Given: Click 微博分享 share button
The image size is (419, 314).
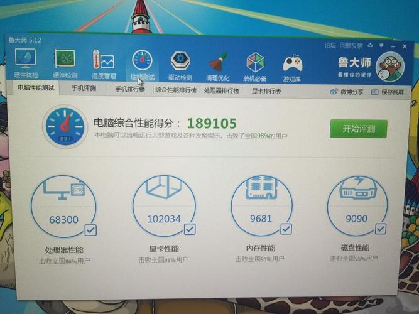Looking at the screenshot, I should (x=347, y=92).
